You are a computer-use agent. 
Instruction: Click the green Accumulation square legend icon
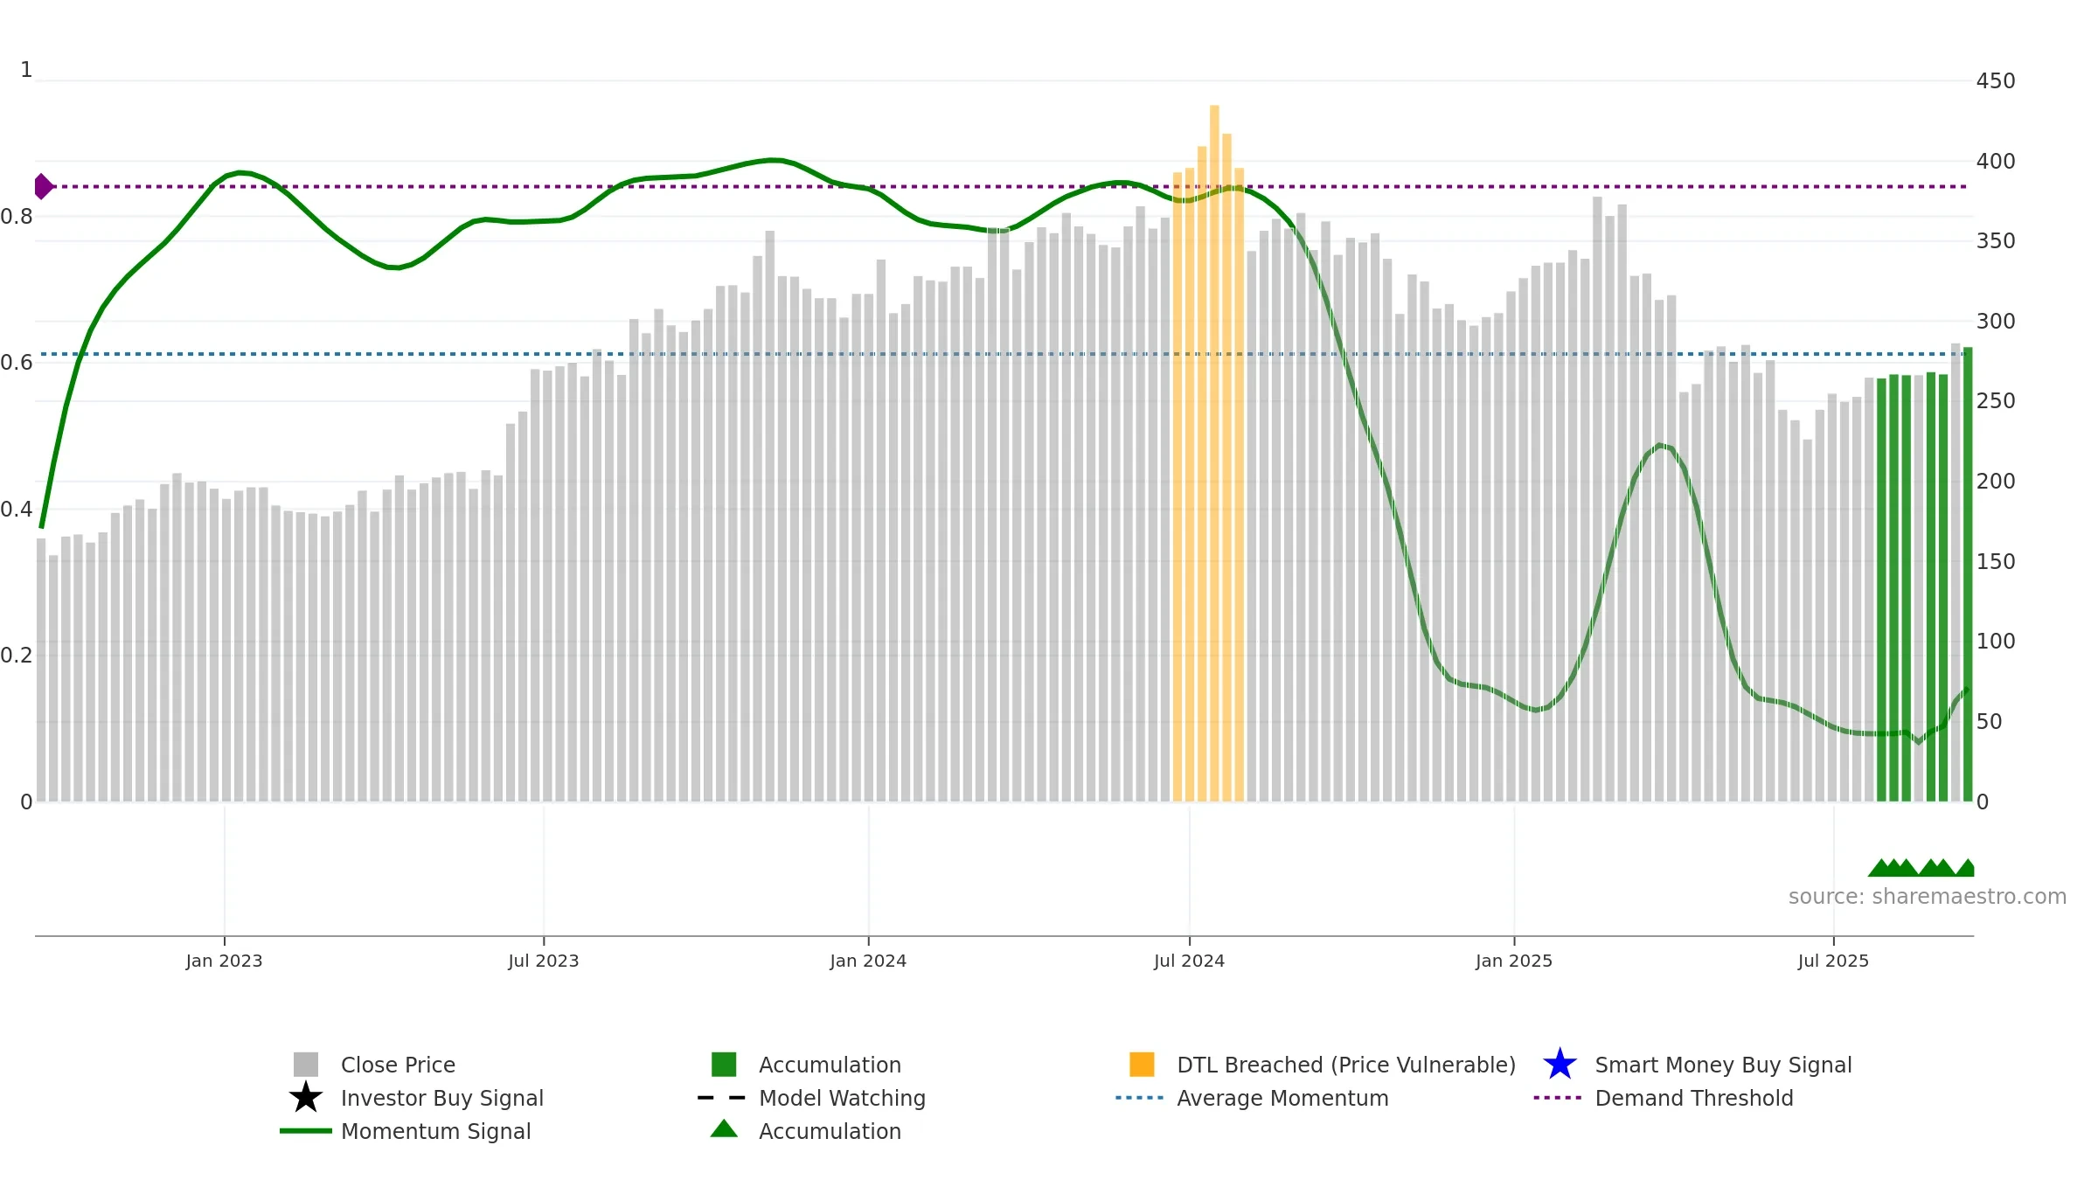[724, 1064]
